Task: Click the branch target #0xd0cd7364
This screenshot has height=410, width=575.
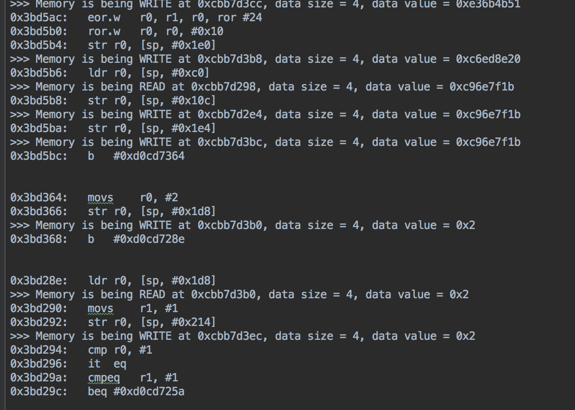Action: 149,156
